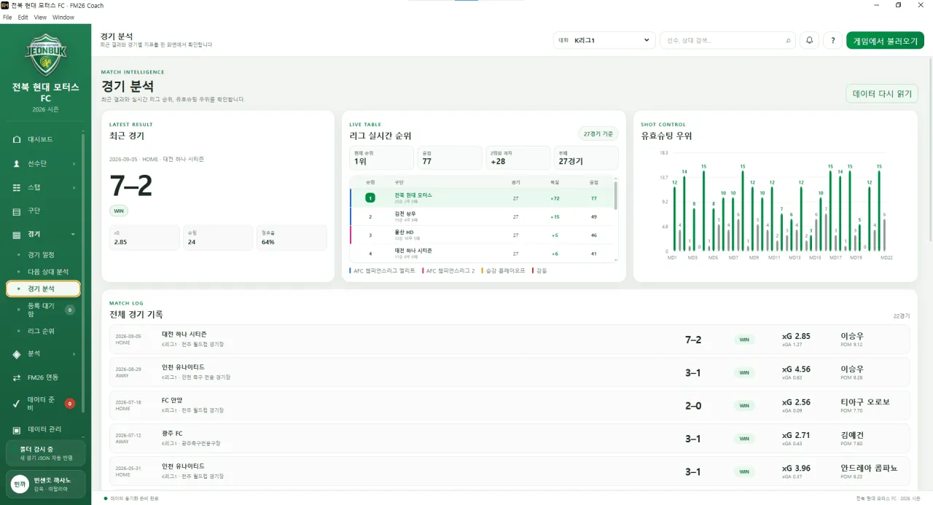Select 경기 분석 sidebar item
Image resolution: width=933 pixels, height=505 pixels.
pos(43,289)
